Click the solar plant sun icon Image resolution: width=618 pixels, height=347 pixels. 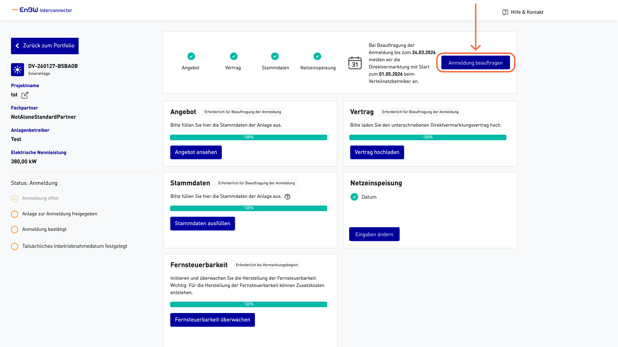point(18,70)
